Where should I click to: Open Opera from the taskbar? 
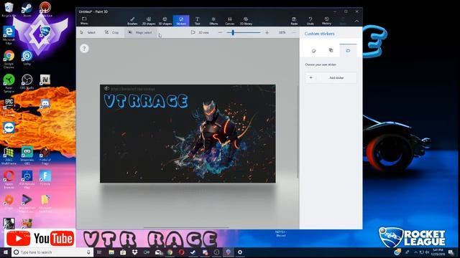coord(181,252)
